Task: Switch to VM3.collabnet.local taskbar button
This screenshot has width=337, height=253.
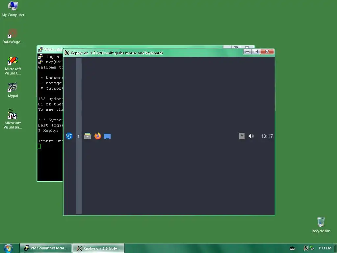Action: click(x=46, y=248)
